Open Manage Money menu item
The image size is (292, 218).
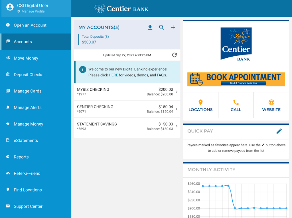coord(36,124)
